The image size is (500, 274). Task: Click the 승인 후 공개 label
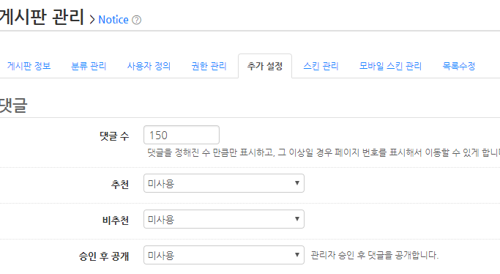(x=104, y=256)
